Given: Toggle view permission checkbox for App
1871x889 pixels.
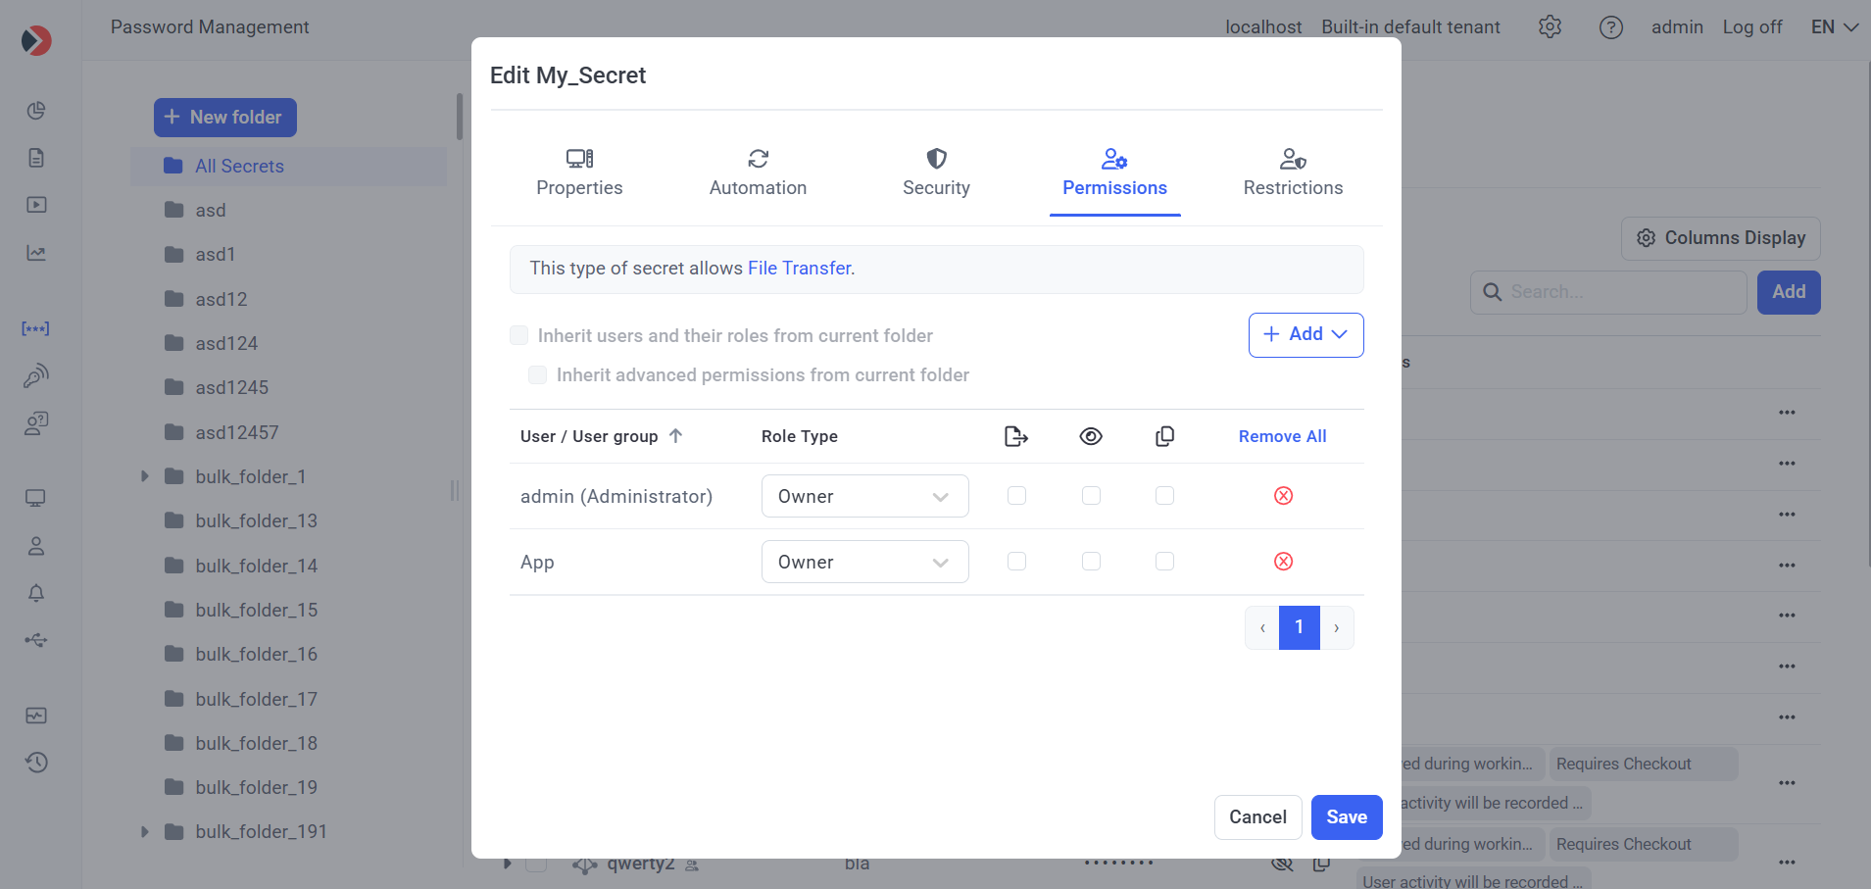Looking at the screenshot, I should [x=1091, y=562].
